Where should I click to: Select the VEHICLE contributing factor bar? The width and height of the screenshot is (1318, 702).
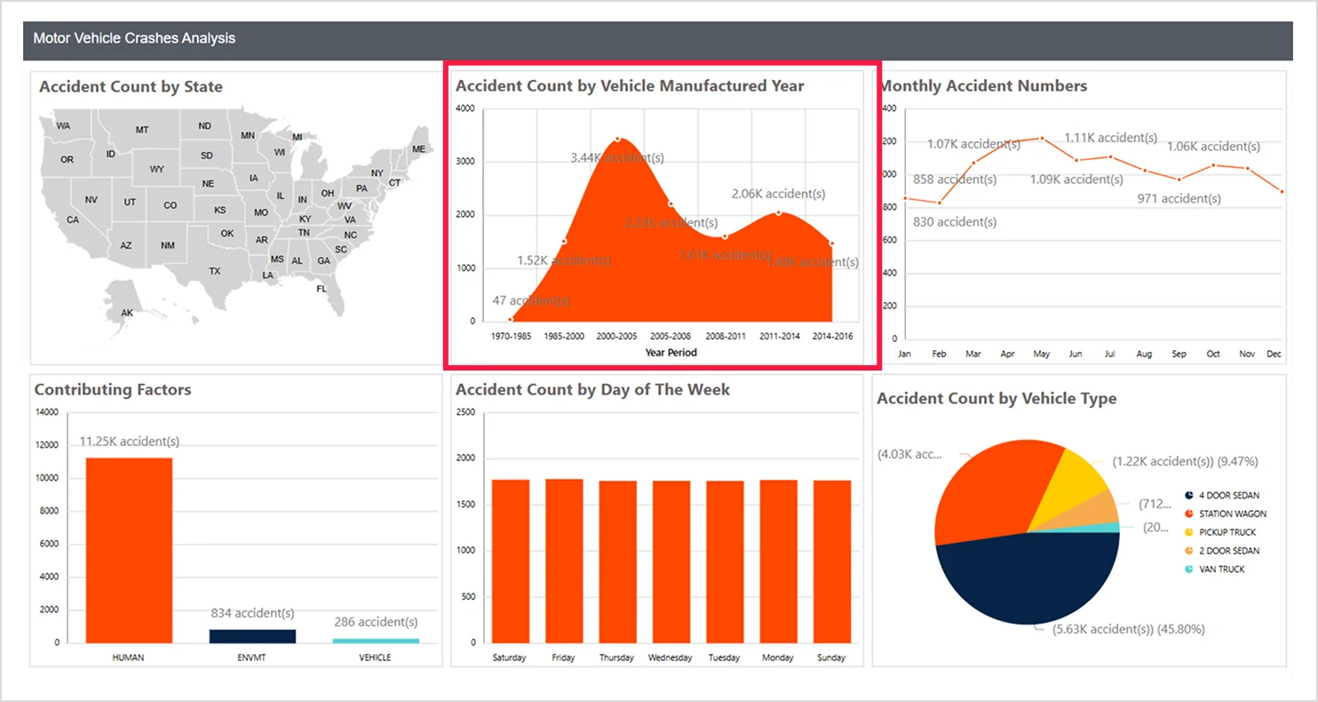click(376, 640)
